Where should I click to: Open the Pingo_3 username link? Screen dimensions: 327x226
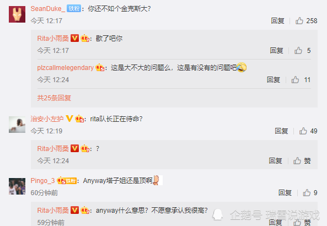[x=42, y=180]
